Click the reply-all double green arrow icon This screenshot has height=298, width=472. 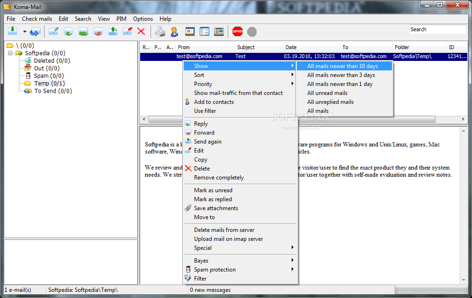coord(83,31)
